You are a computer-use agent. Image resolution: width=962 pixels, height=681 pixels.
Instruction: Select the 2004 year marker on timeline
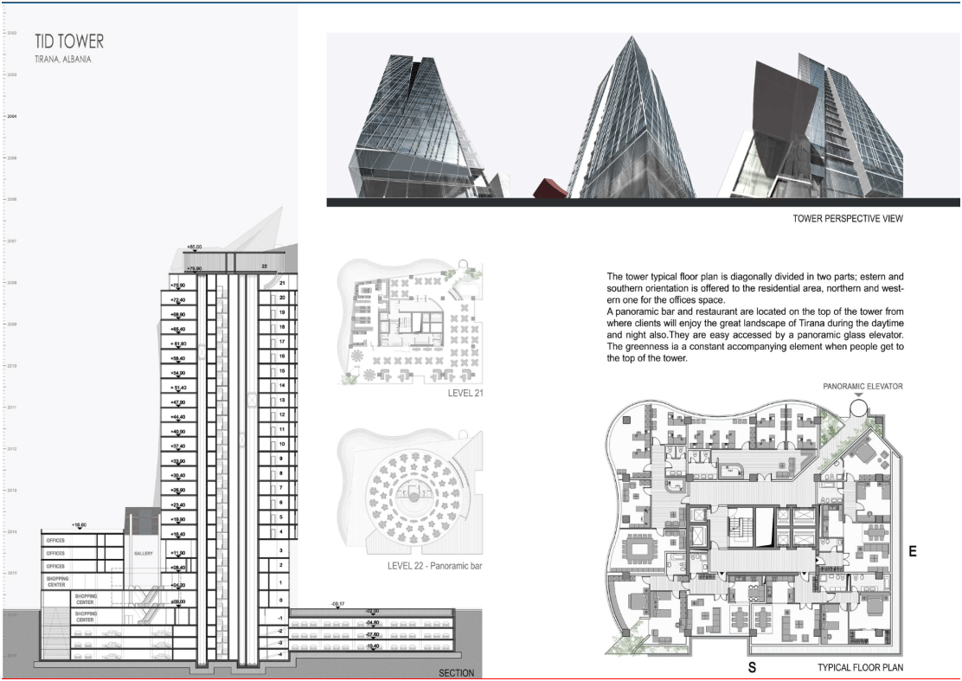pyautogui.click(x=11, y=116)
